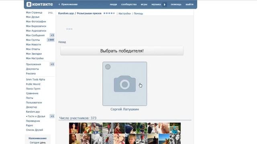Open Документы in sidebar
The width and height of the screenshot is (257, 144).
[x=32, y=69]
